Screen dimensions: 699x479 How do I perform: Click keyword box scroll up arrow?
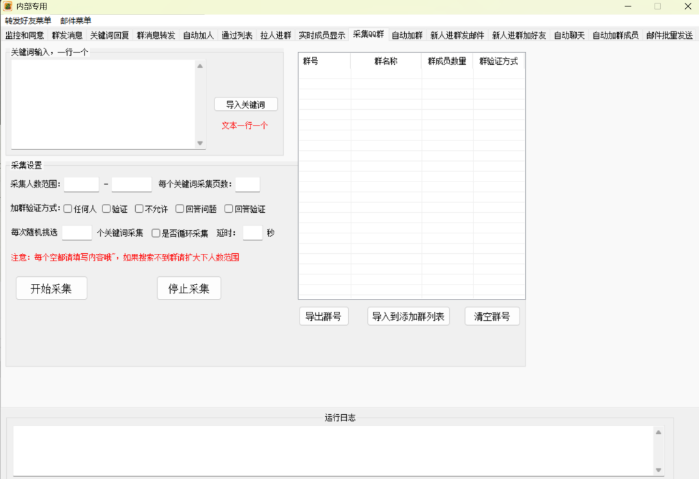200,66
